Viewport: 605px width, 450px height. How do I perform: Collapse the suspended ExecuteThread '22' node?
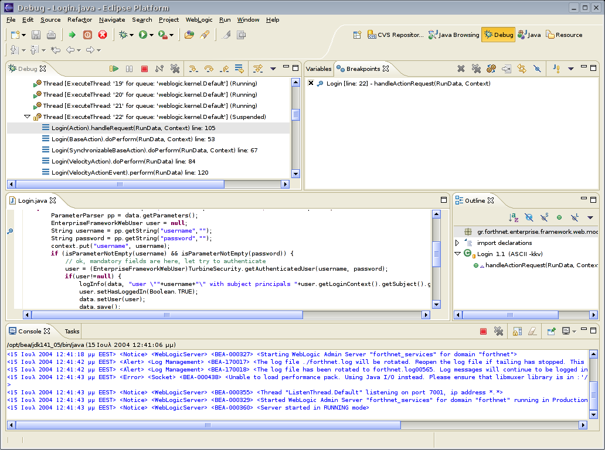(28, 117)
